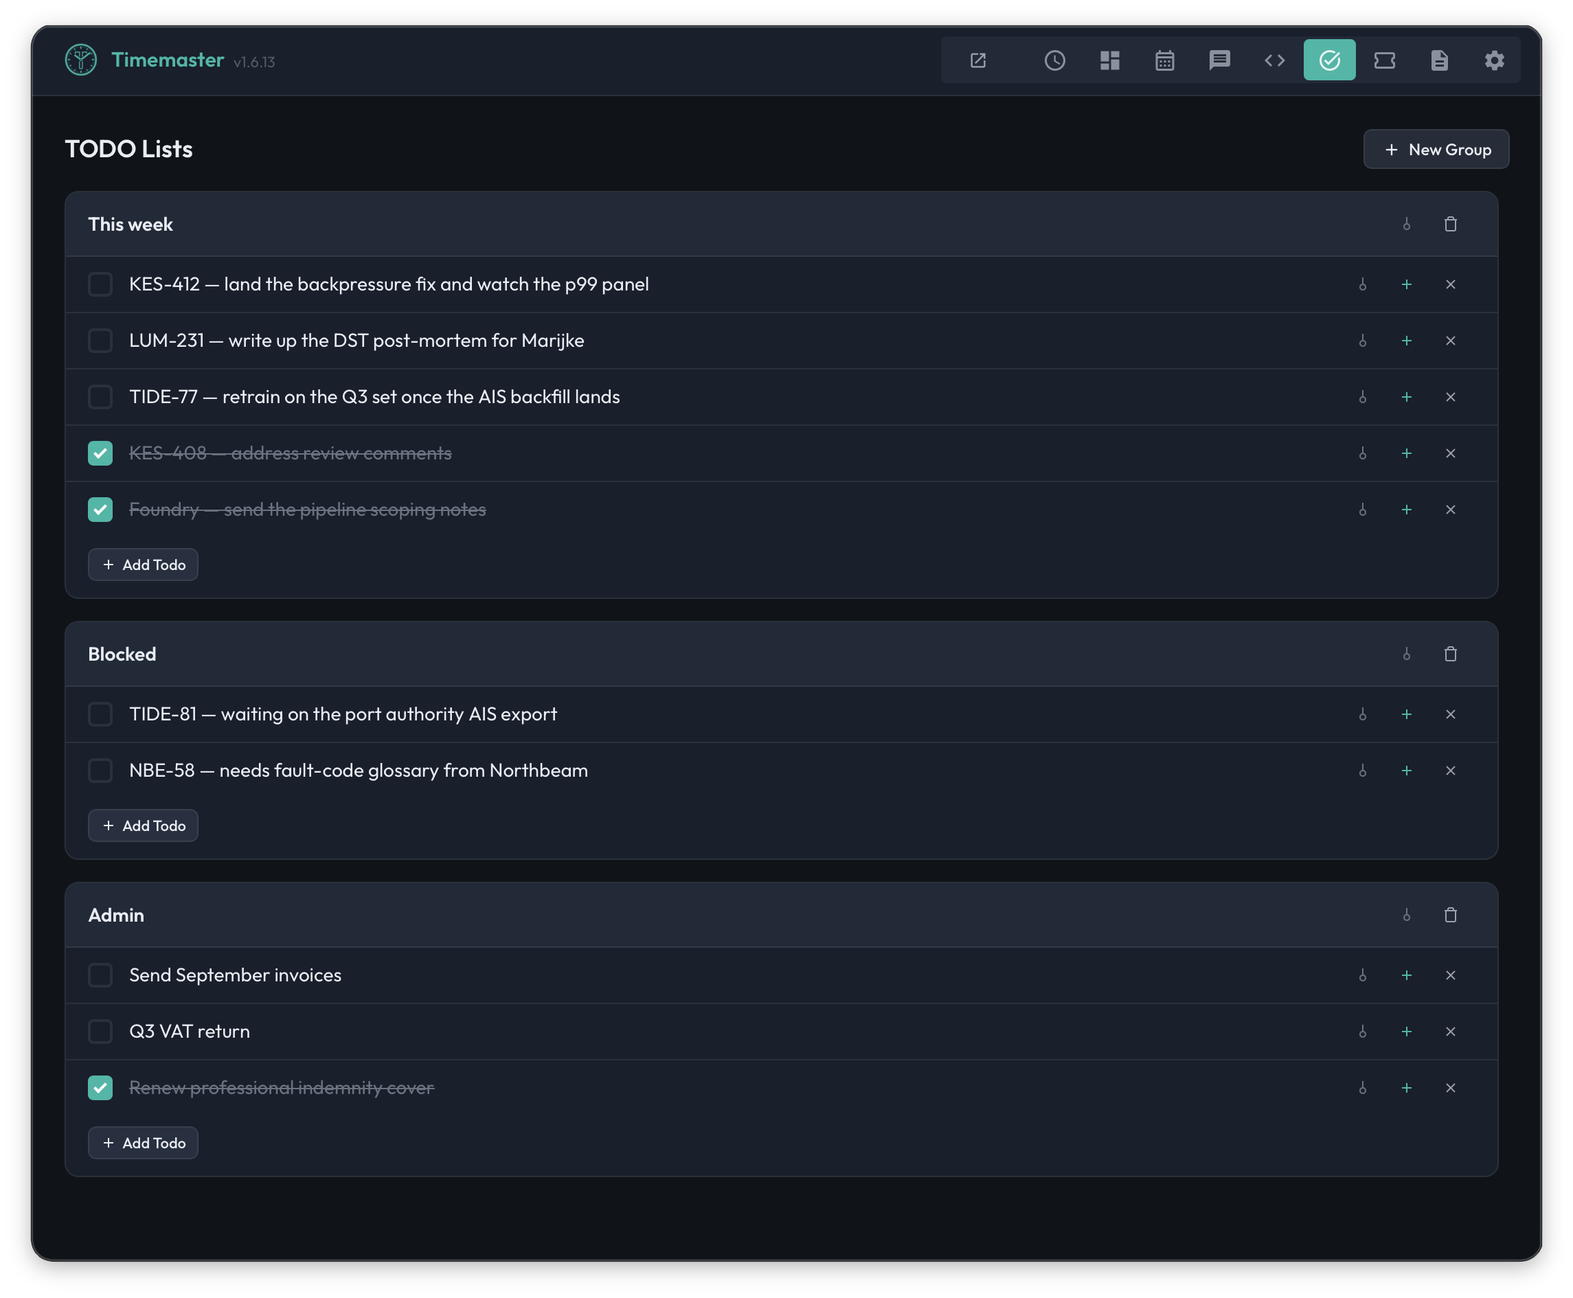Viewport: 1573px width, 1298px height.
Task: Check the TIDE-81 AIS export task
Action: coord(100,714)
